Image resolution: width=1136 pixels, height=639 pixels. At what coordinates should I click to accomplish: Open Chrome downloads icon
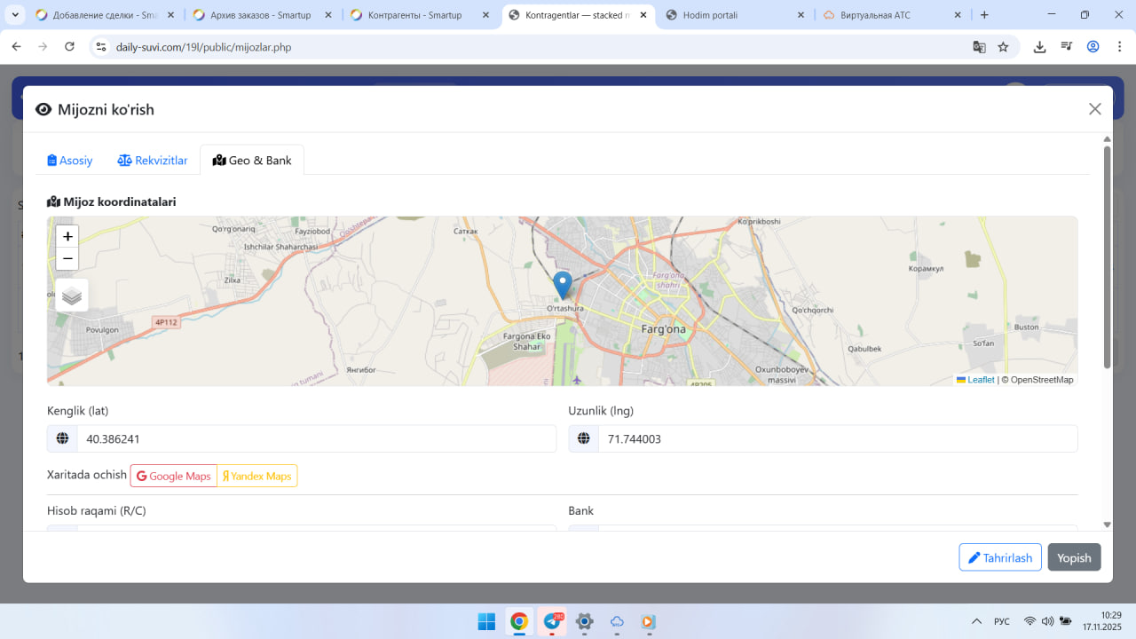click(1039, 47)
